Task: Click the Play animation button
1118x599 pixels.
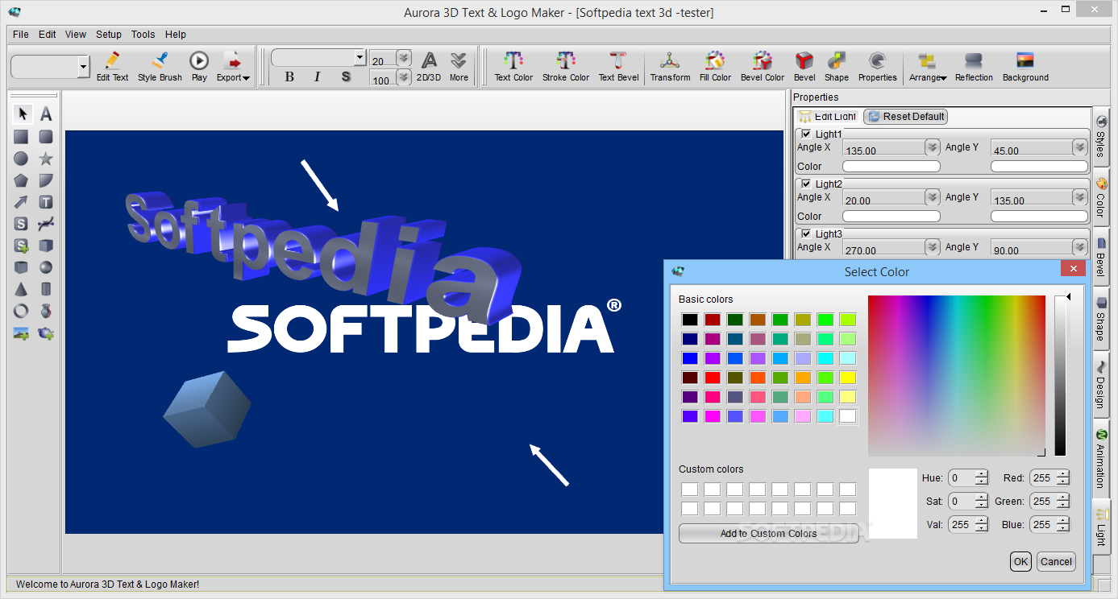Action: click(x=199, y=66)
